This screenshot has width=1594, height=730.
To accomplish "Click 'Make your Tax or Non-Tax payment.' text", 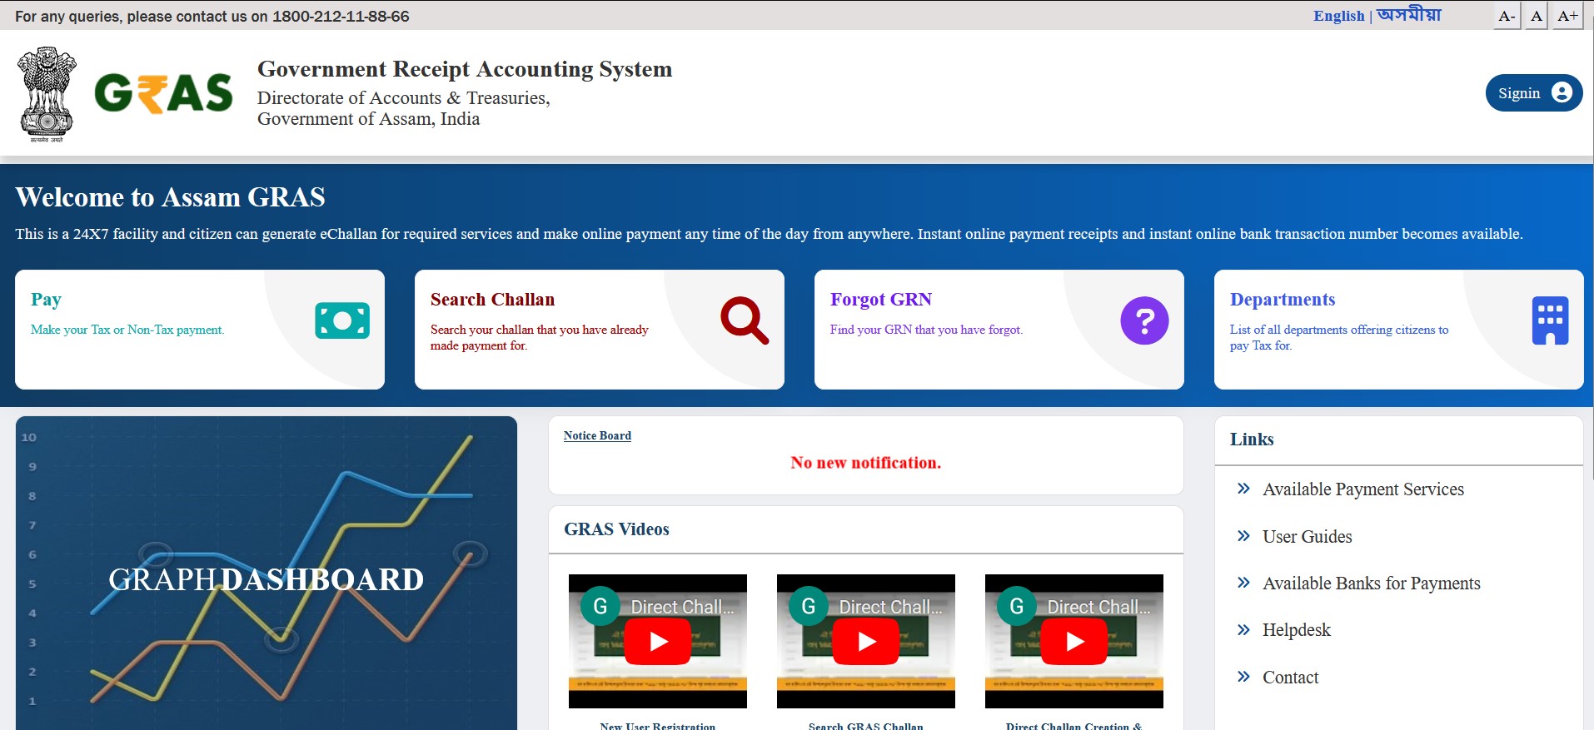I will point(127,330).
